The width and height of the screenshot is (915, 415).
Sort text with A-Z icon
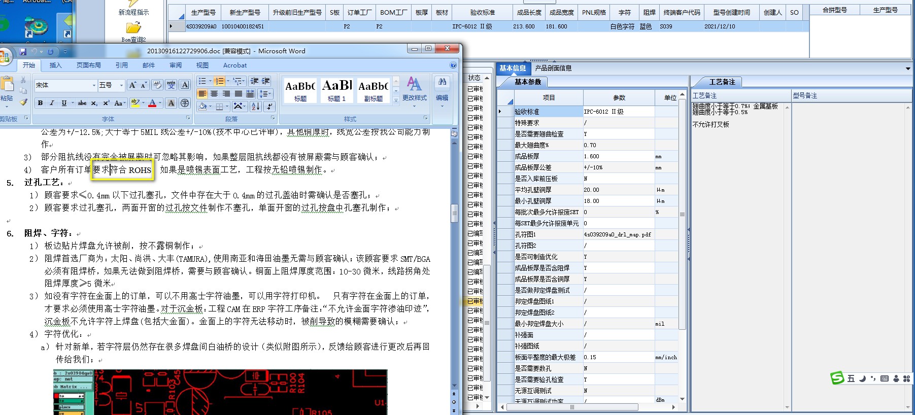coord(256,106)
